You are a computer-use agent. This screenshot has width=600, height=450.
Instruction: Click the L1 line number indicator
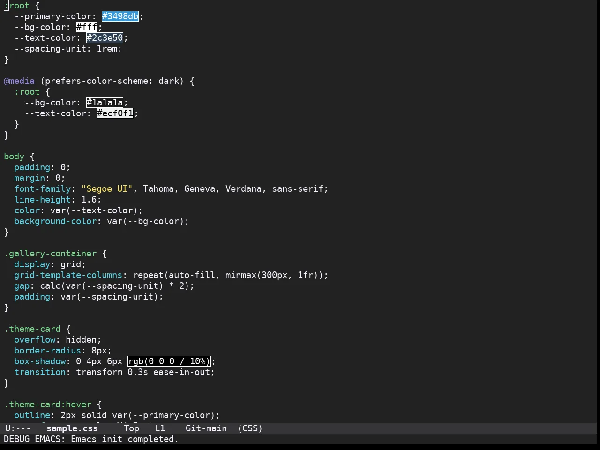click(x=160, y=428)
